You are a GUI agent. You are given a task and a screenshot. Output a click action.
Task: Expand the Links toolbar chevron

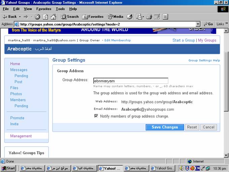(x=227, y=23)
